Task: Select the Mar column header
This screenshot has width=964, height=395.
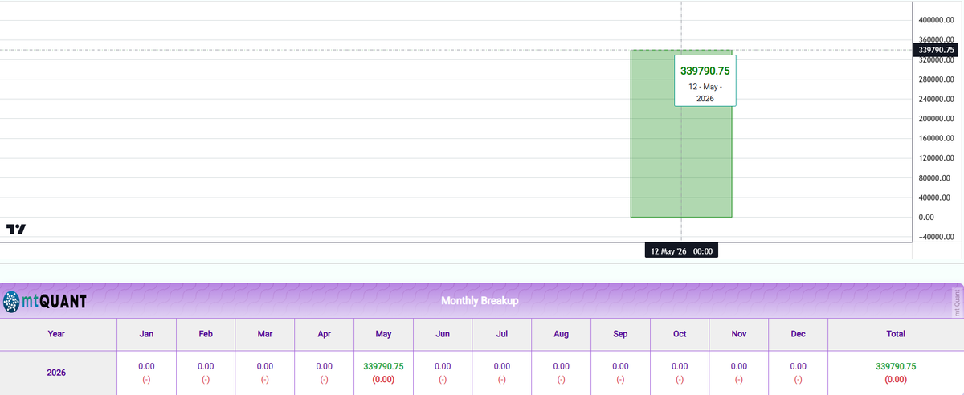Action: click(265, 334)
